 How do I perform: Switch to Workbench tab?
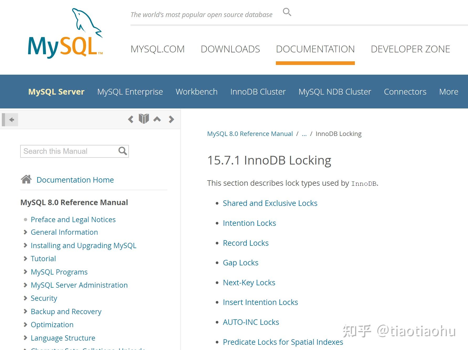point(197,92)
